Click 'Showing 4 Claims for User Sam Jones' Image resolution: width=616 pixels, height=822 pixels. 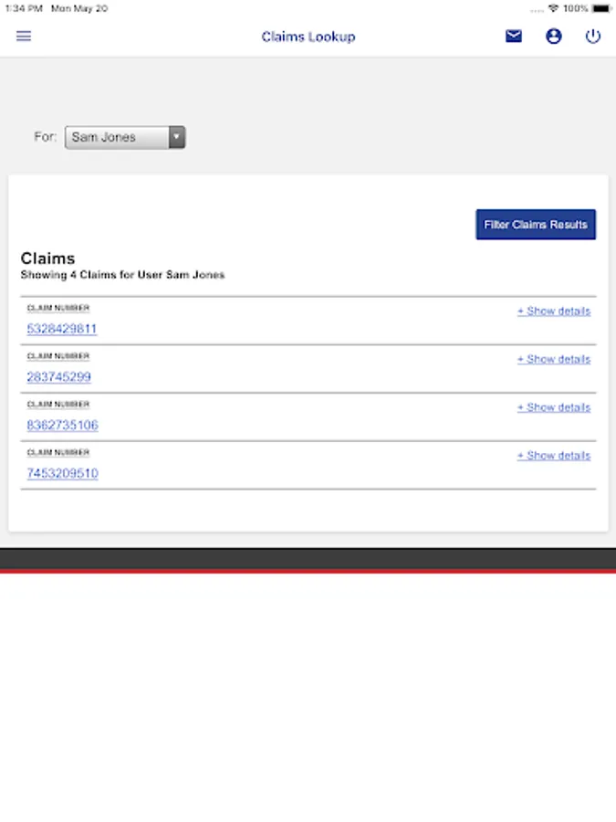click(122, 275)
